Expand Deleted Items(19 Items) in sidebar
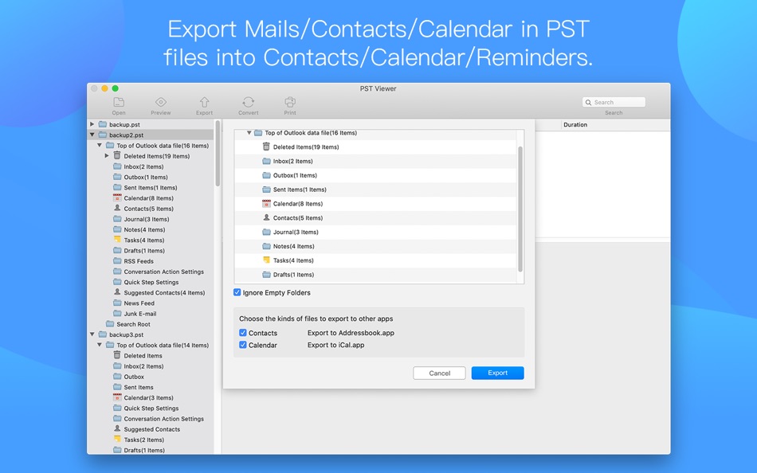757x473 pixels. coord(107,156)
